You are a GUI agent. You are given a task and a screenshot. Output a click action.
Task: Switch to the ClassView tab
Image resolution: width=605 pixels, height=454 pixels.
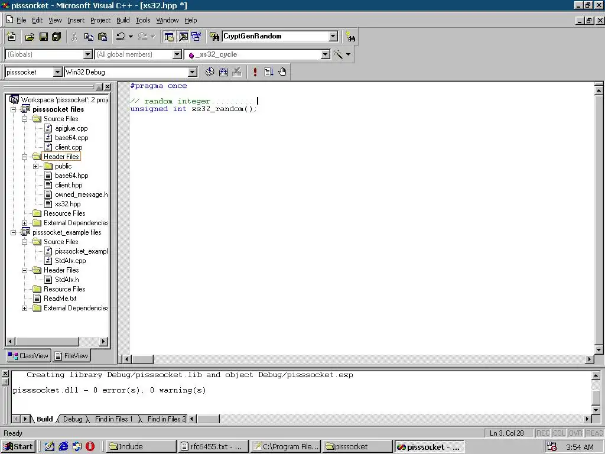tap(28, 356)
